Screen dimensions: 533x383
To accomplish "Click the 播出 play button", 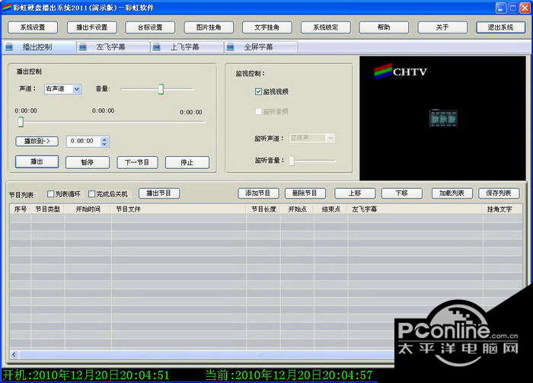I will point(37,161).
